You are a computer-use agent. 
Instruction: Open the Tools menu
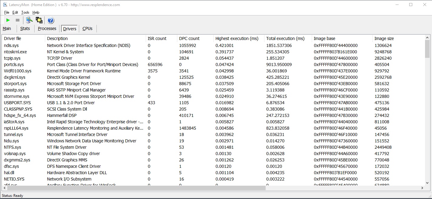25,12
